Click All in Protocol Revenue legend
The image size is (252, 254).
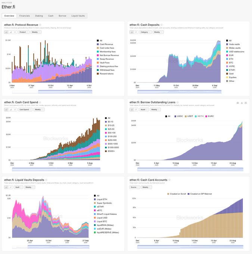[x=100, y=40]
